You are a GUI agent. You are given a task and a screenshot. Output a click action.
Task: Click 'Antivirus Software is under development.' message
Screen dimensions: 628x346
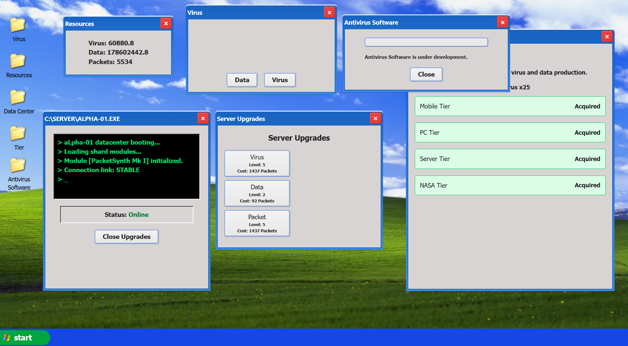coord(416,57)
